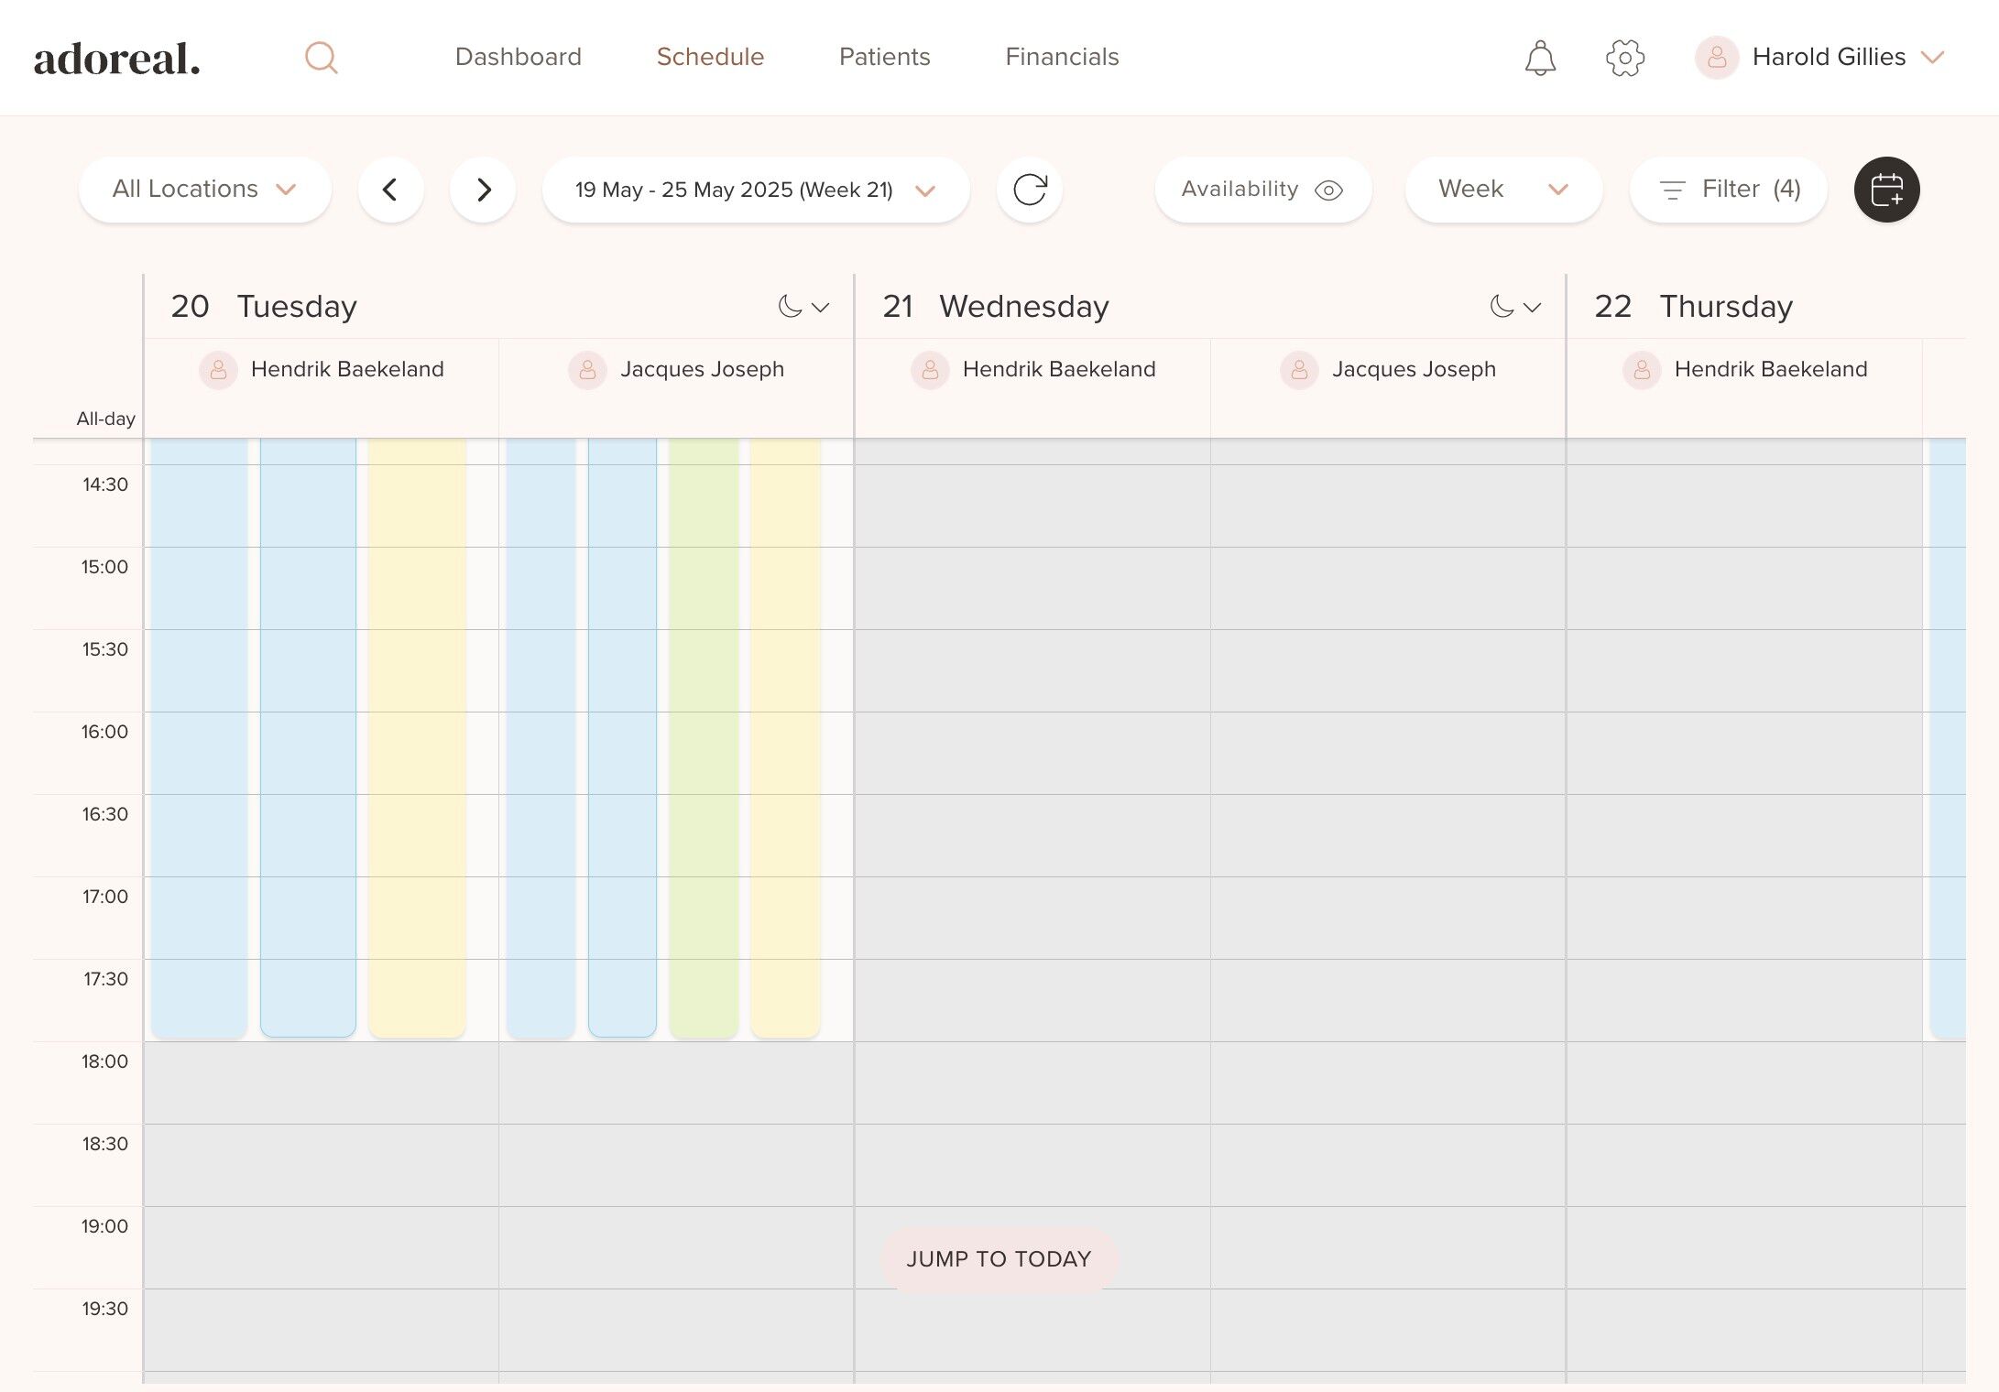The width and height of the screenshot is (1999, 1392).
Task: Open the notifications bell
Action: (x=1540, y=58)
